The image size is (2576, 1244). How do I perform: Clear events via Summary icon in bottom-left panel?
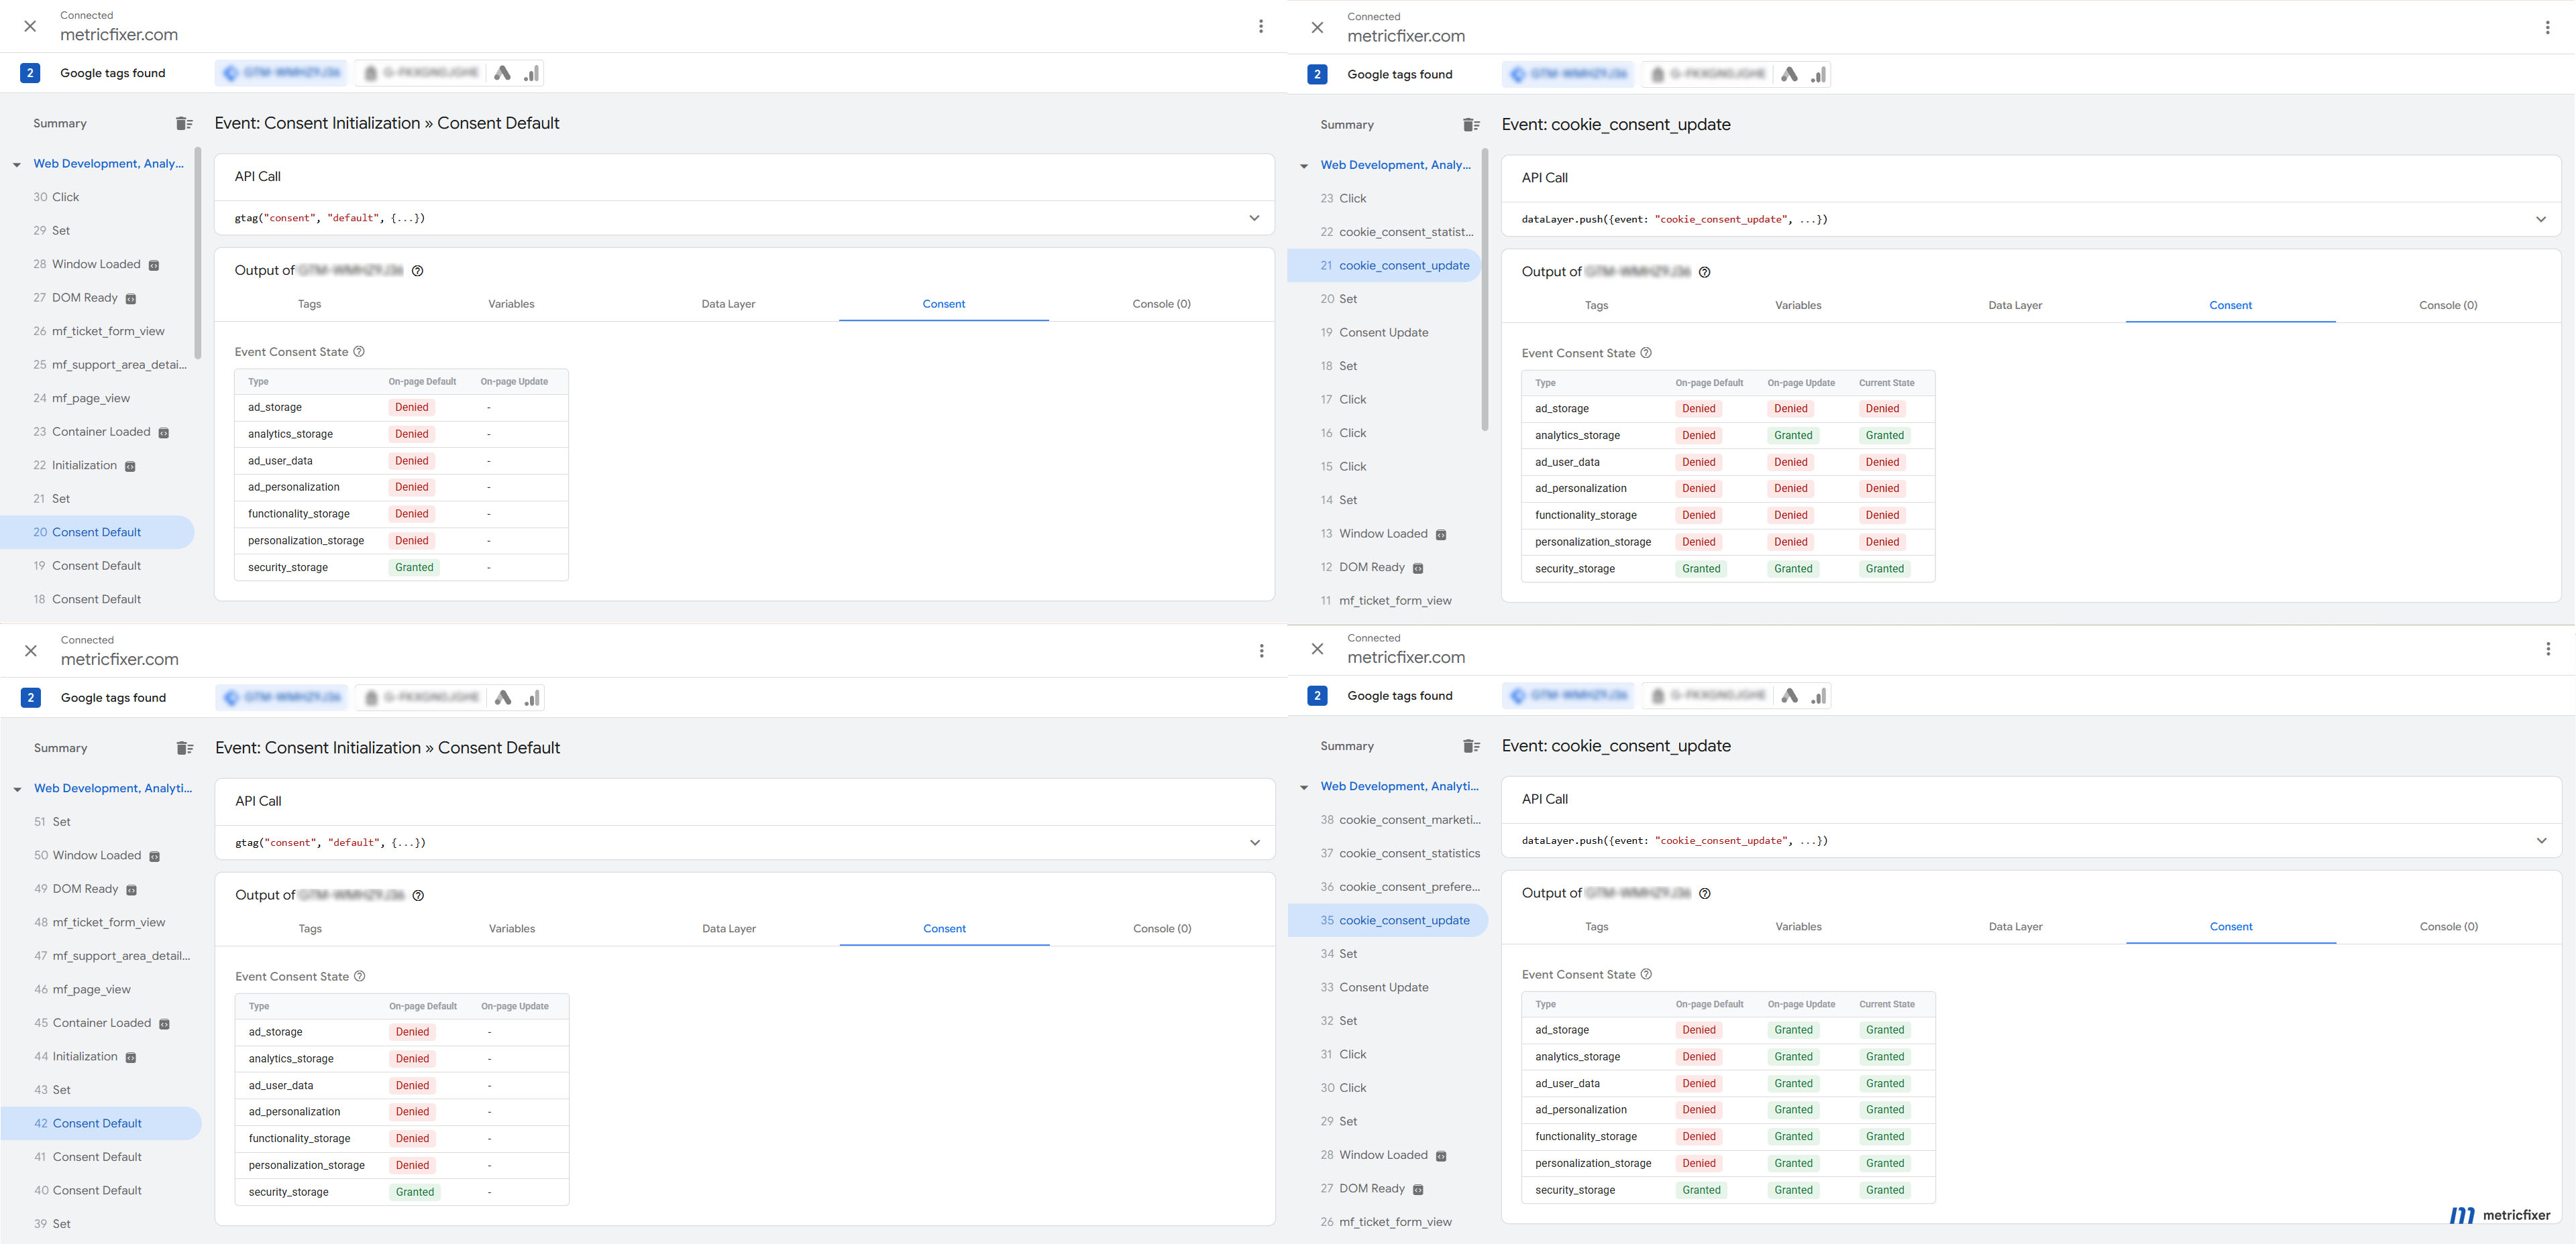(x=185, y=749)
